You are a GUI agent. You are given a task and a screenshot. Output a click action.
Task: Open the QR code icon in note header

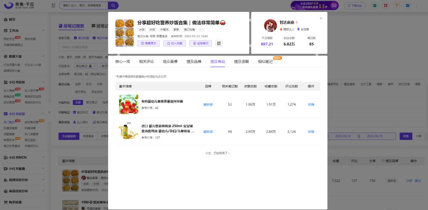coord(219,44)
